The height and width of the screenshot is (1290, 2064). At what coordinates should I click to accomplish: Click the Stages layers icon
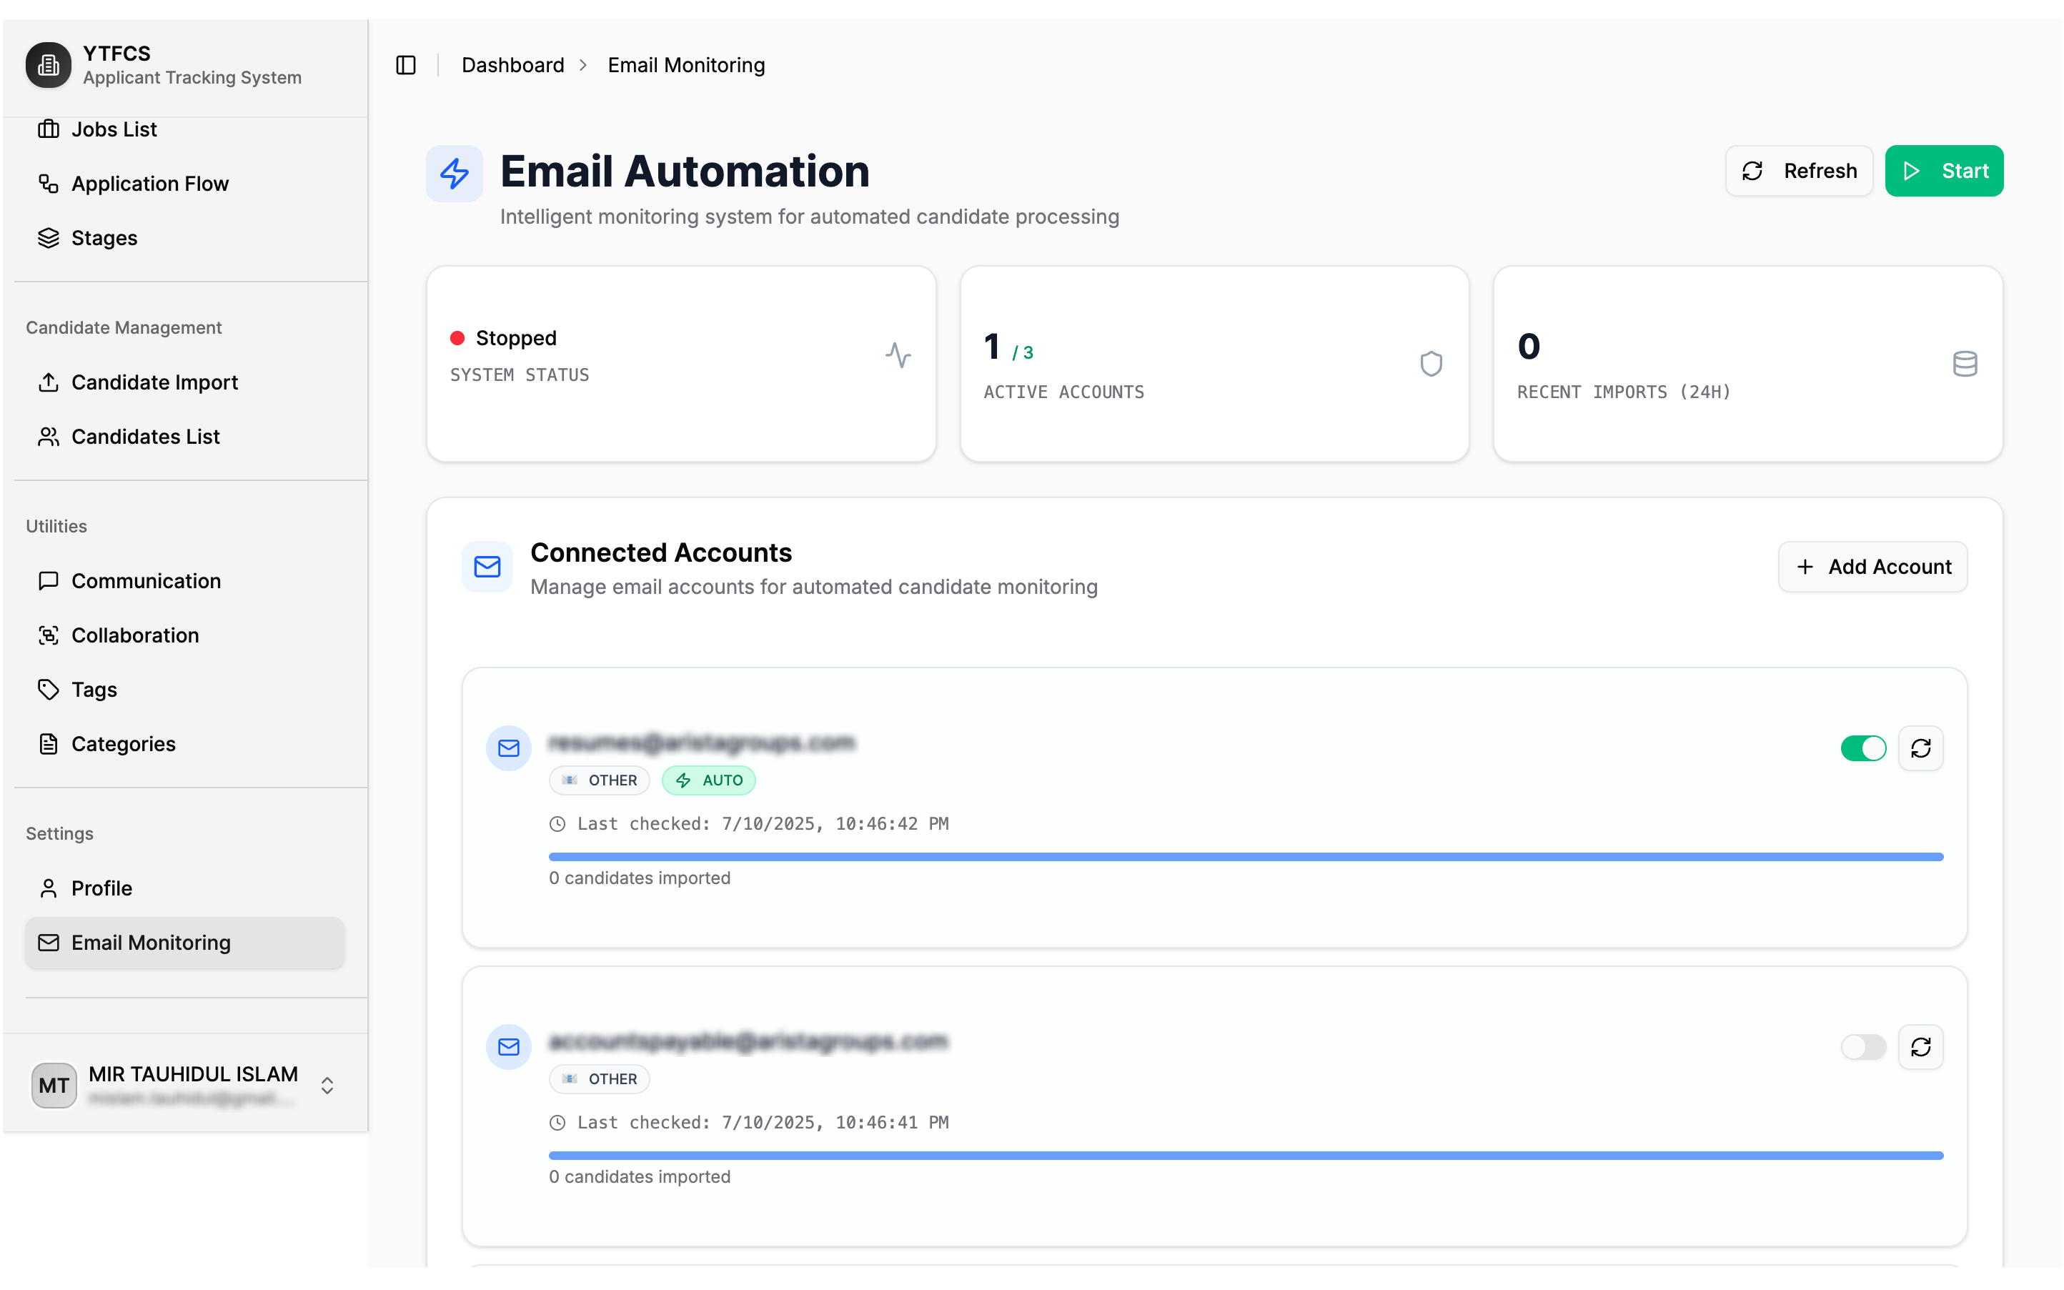point(49,238)
